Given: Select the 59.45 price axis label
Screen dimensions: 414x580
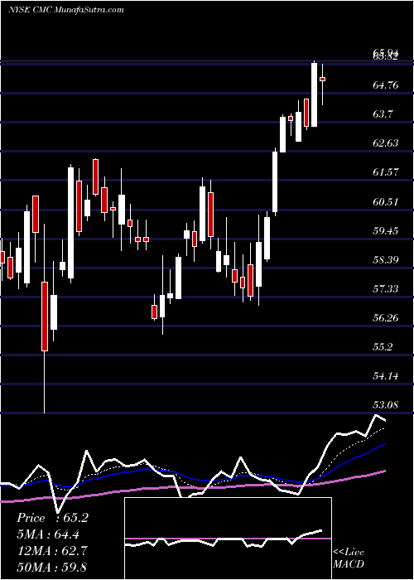Looking at the screenshot, I should tap(386, 230).
